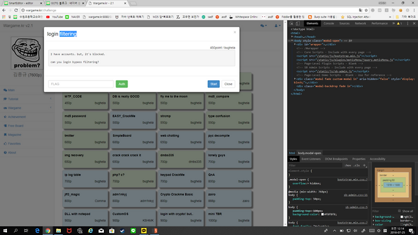Open DevTools more options menu icon
The image size is (418, 235).
click(x=408, y=23)
